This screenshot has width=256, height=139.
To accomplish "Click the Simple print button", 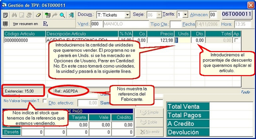I will [x=149, y=112].
